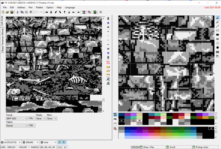Pick the bright green swatch in NES palette
The height and width of the screenshot is (149, 221).
[181, 134]
